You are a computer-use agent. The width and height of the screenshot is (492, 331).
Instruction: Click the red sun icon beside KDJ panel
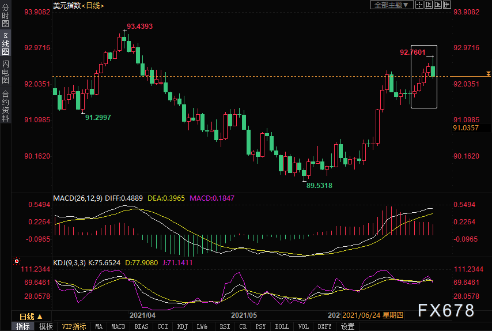tap(17, 261)
